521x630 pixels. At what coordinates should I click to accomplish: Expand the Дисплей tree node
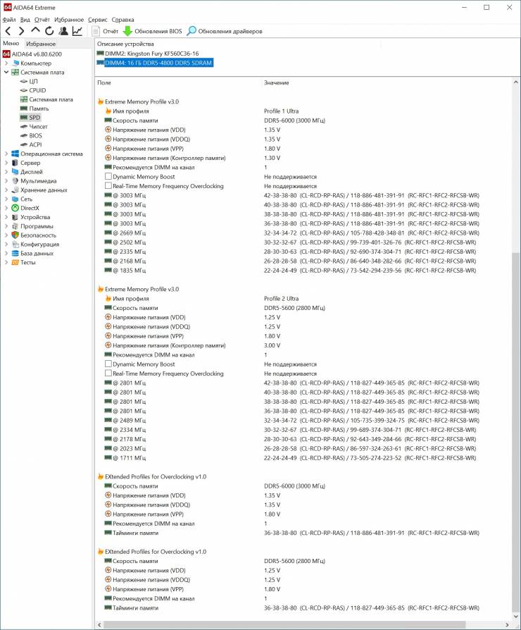point(6,171)
